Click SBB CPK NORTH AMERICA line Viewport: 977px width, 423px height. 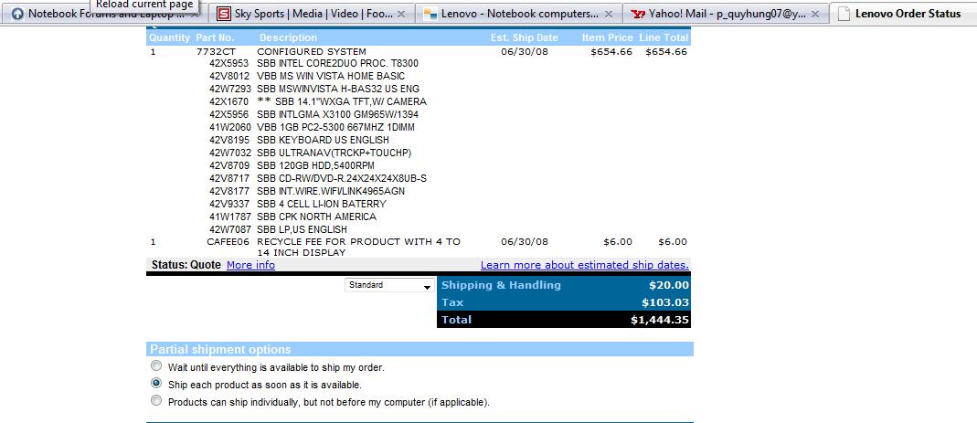tap(316, 217)
